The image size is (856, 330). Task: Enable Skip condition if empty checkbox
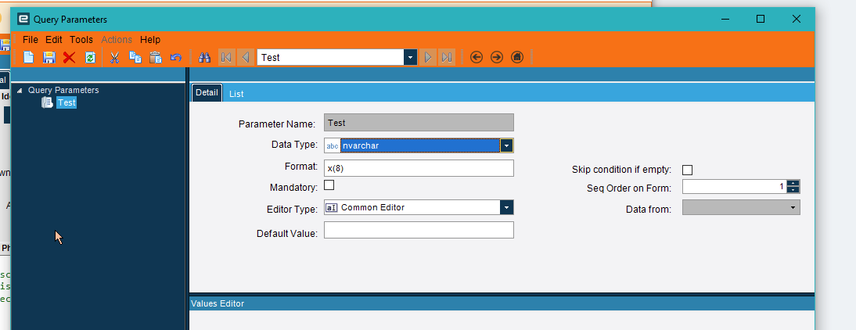pyautogui.click(x=687, y=170)
